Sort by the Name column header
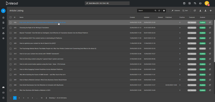The height and width of the screenshot is (102, 215). (x=21, y=17)
